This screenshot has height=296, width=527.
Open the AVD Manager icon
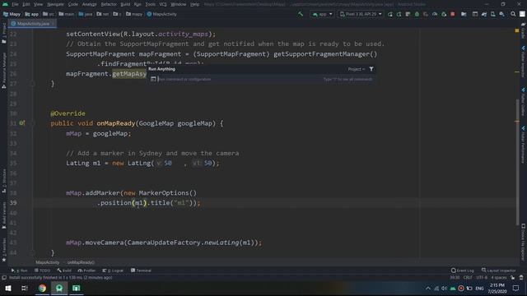492,14
